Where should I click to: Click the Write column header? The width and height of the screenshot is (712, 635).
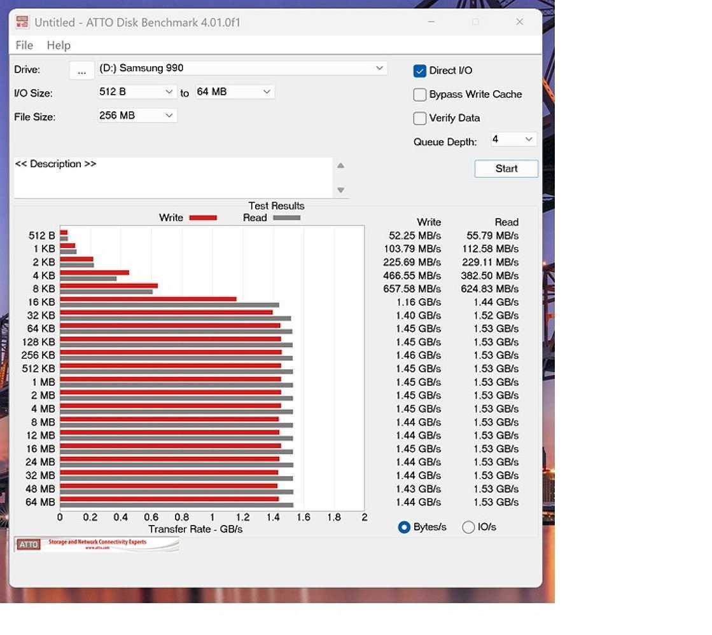tap(429, 222)
